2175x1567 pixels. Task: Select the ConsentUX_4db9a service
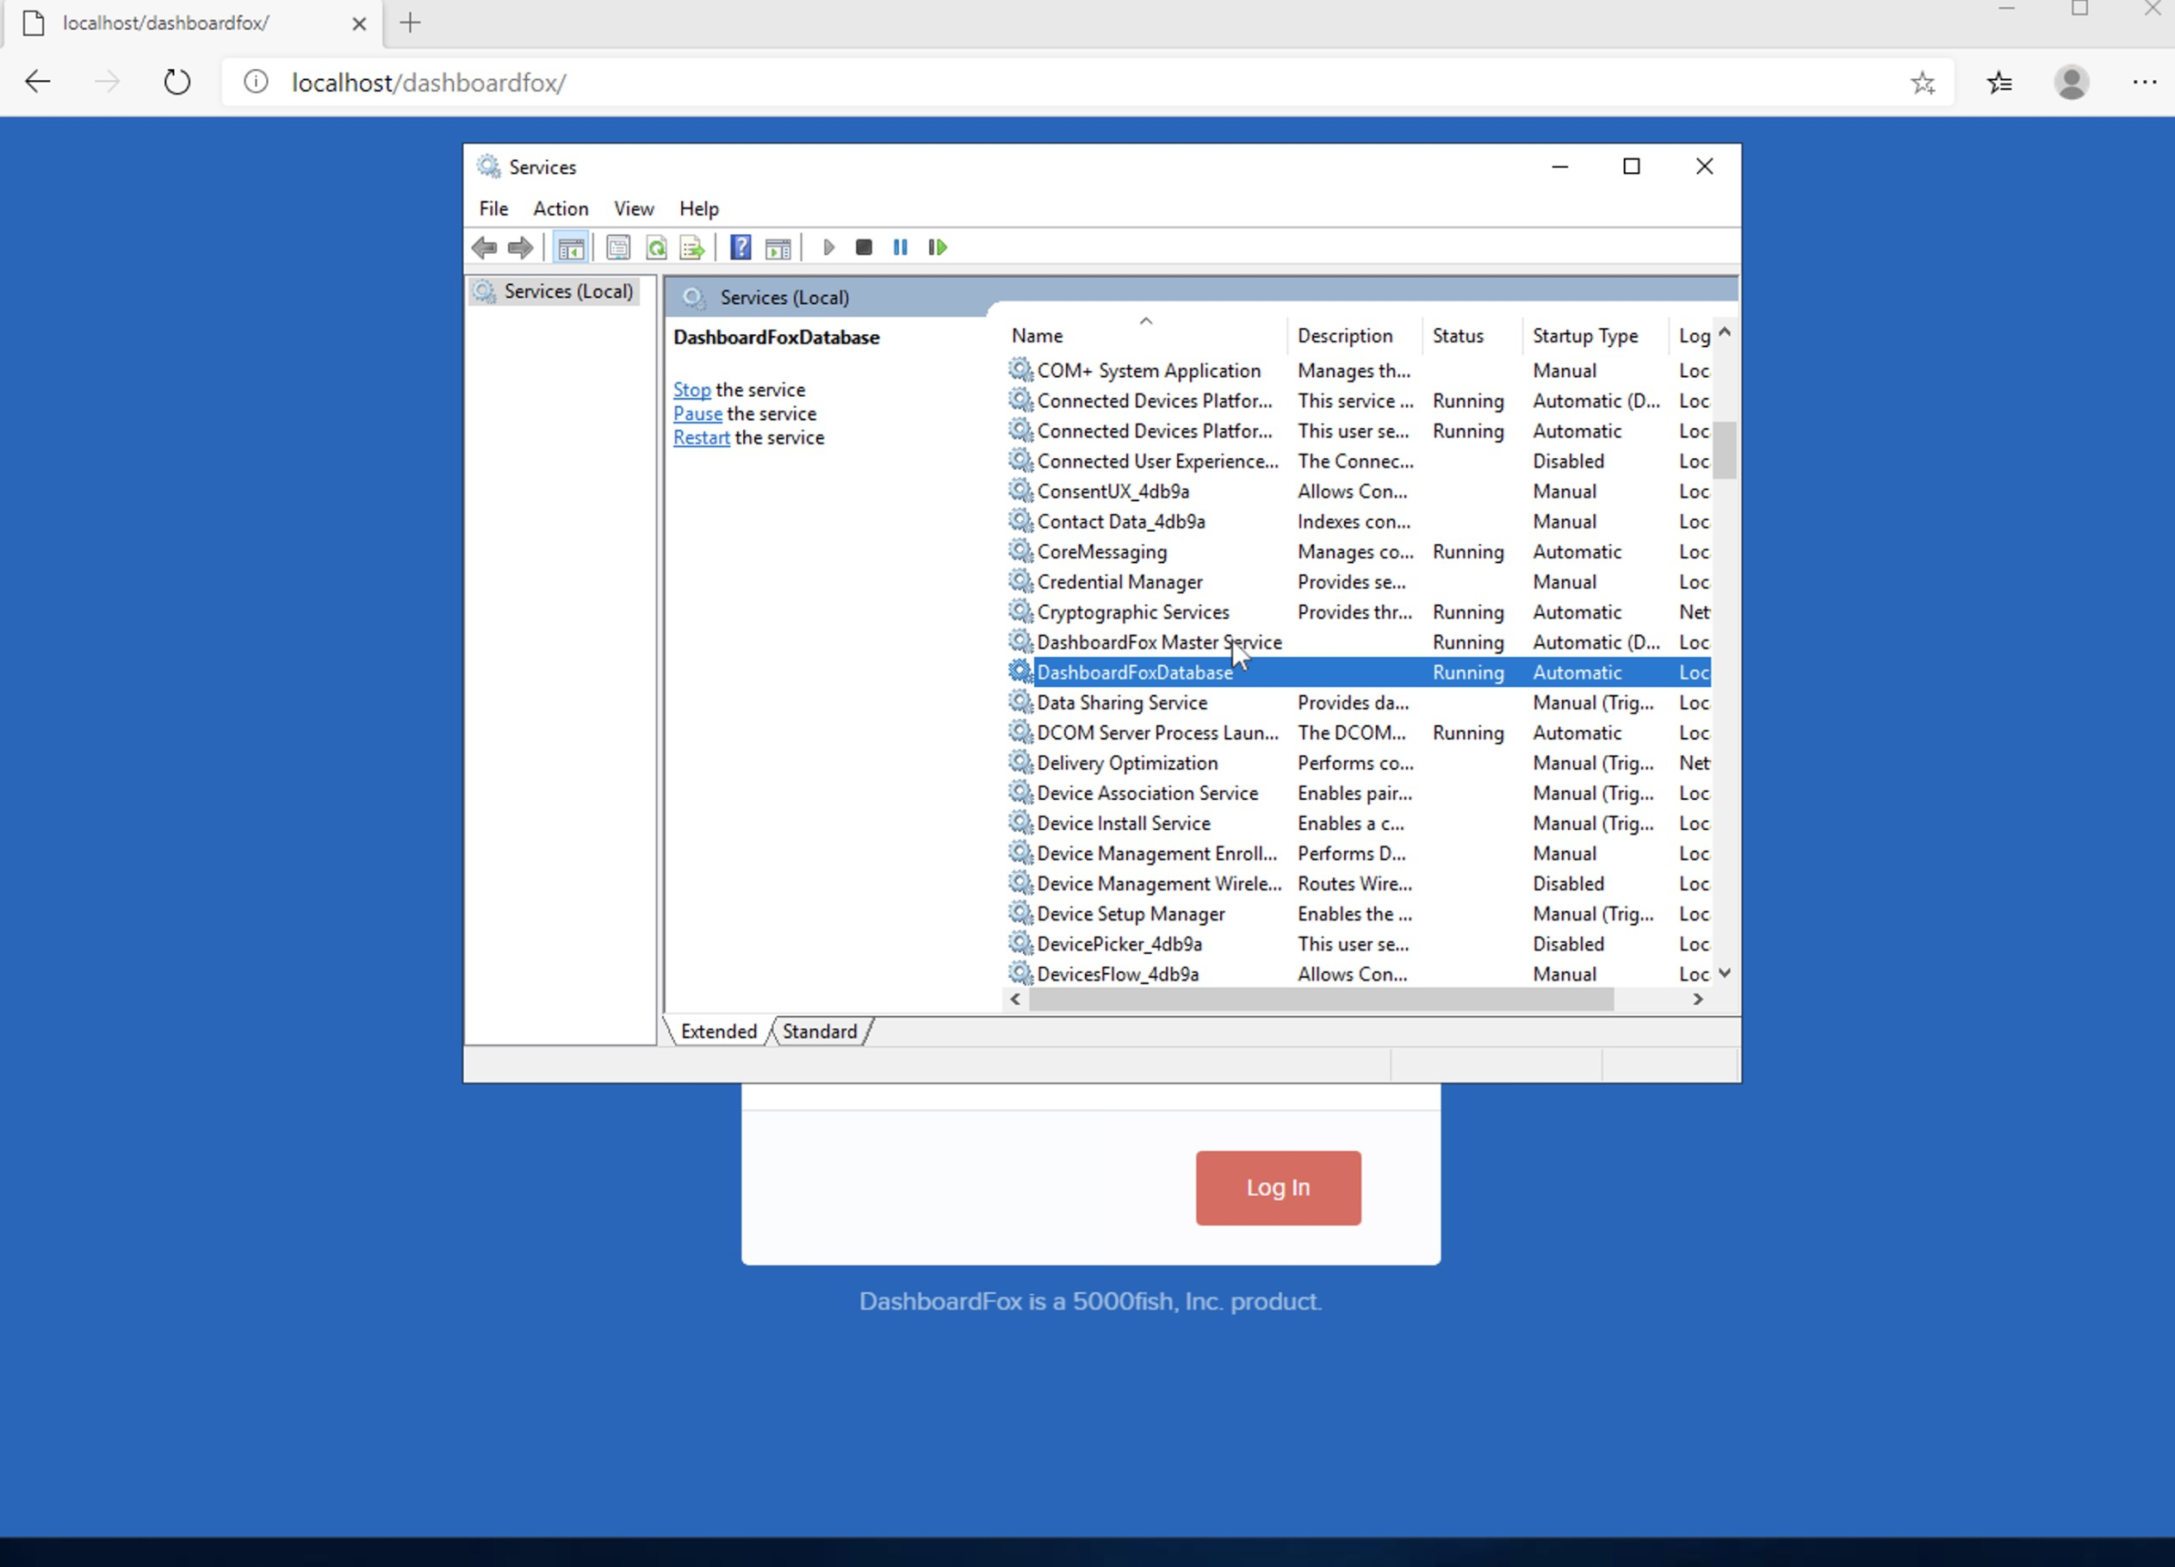coord(1358,492)
